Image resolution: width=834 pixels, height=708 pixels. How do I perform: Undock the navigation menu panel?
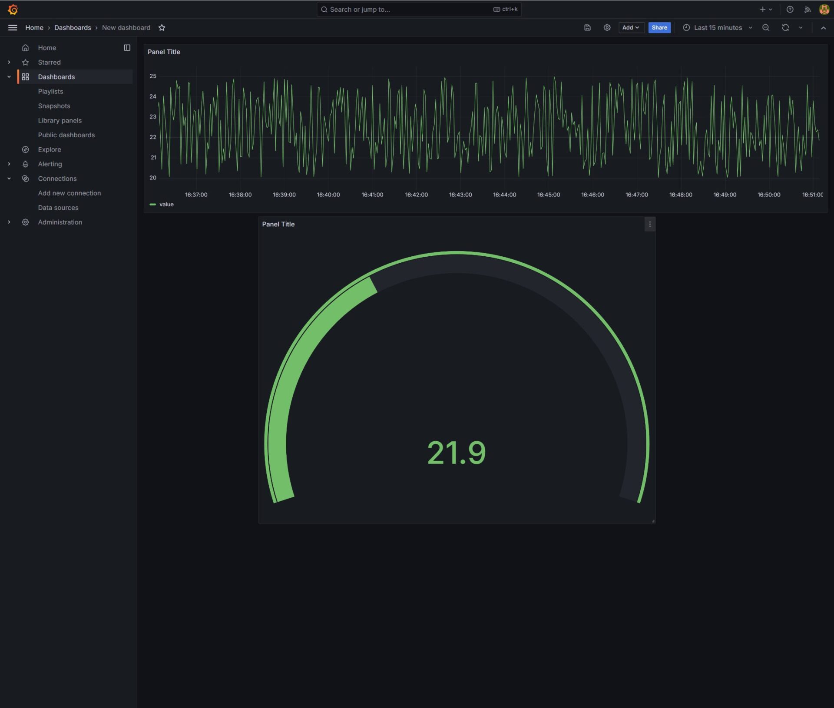pos(127,48)
